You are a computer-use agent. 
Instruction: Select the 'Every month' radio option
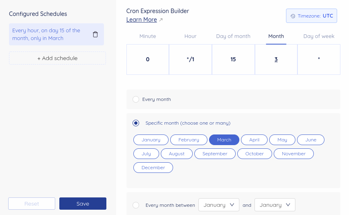coord(136,99)
